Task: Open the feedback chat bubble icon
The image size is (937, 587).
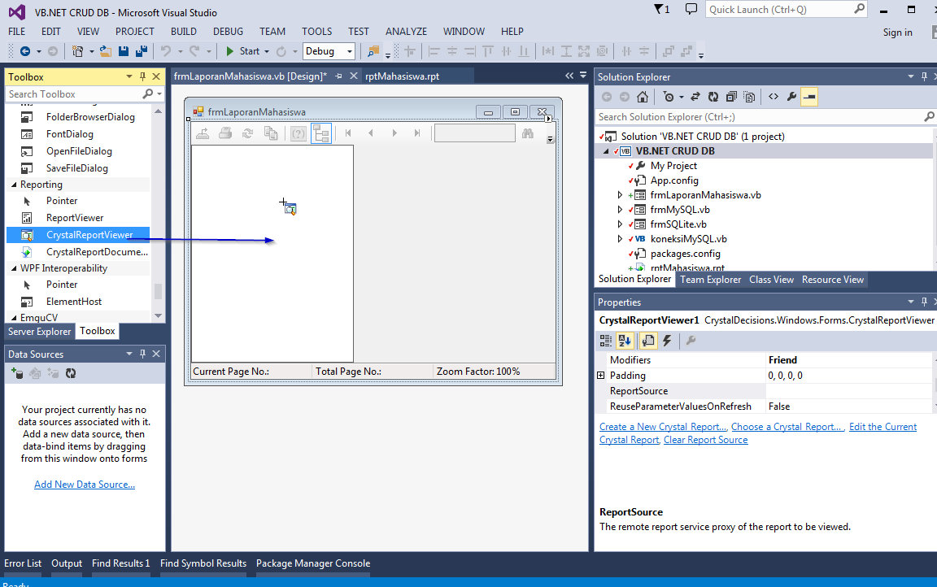Action: coord(691,9)
